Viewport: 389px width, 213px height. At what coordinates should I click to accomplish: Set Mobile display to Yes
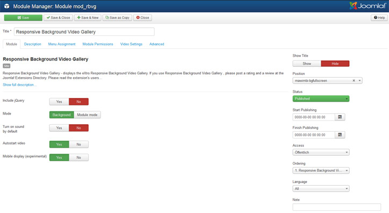[59, 157]
